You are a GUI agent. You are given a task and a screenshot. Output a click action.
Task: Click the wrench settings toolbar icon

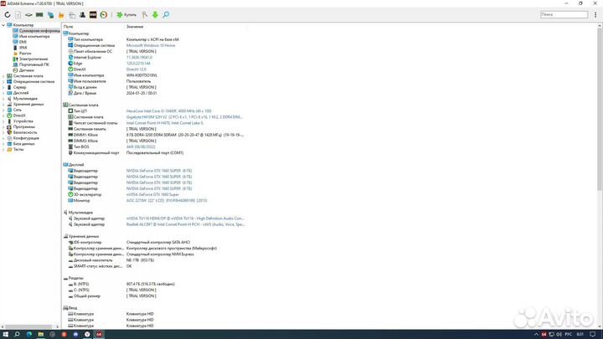144,14
